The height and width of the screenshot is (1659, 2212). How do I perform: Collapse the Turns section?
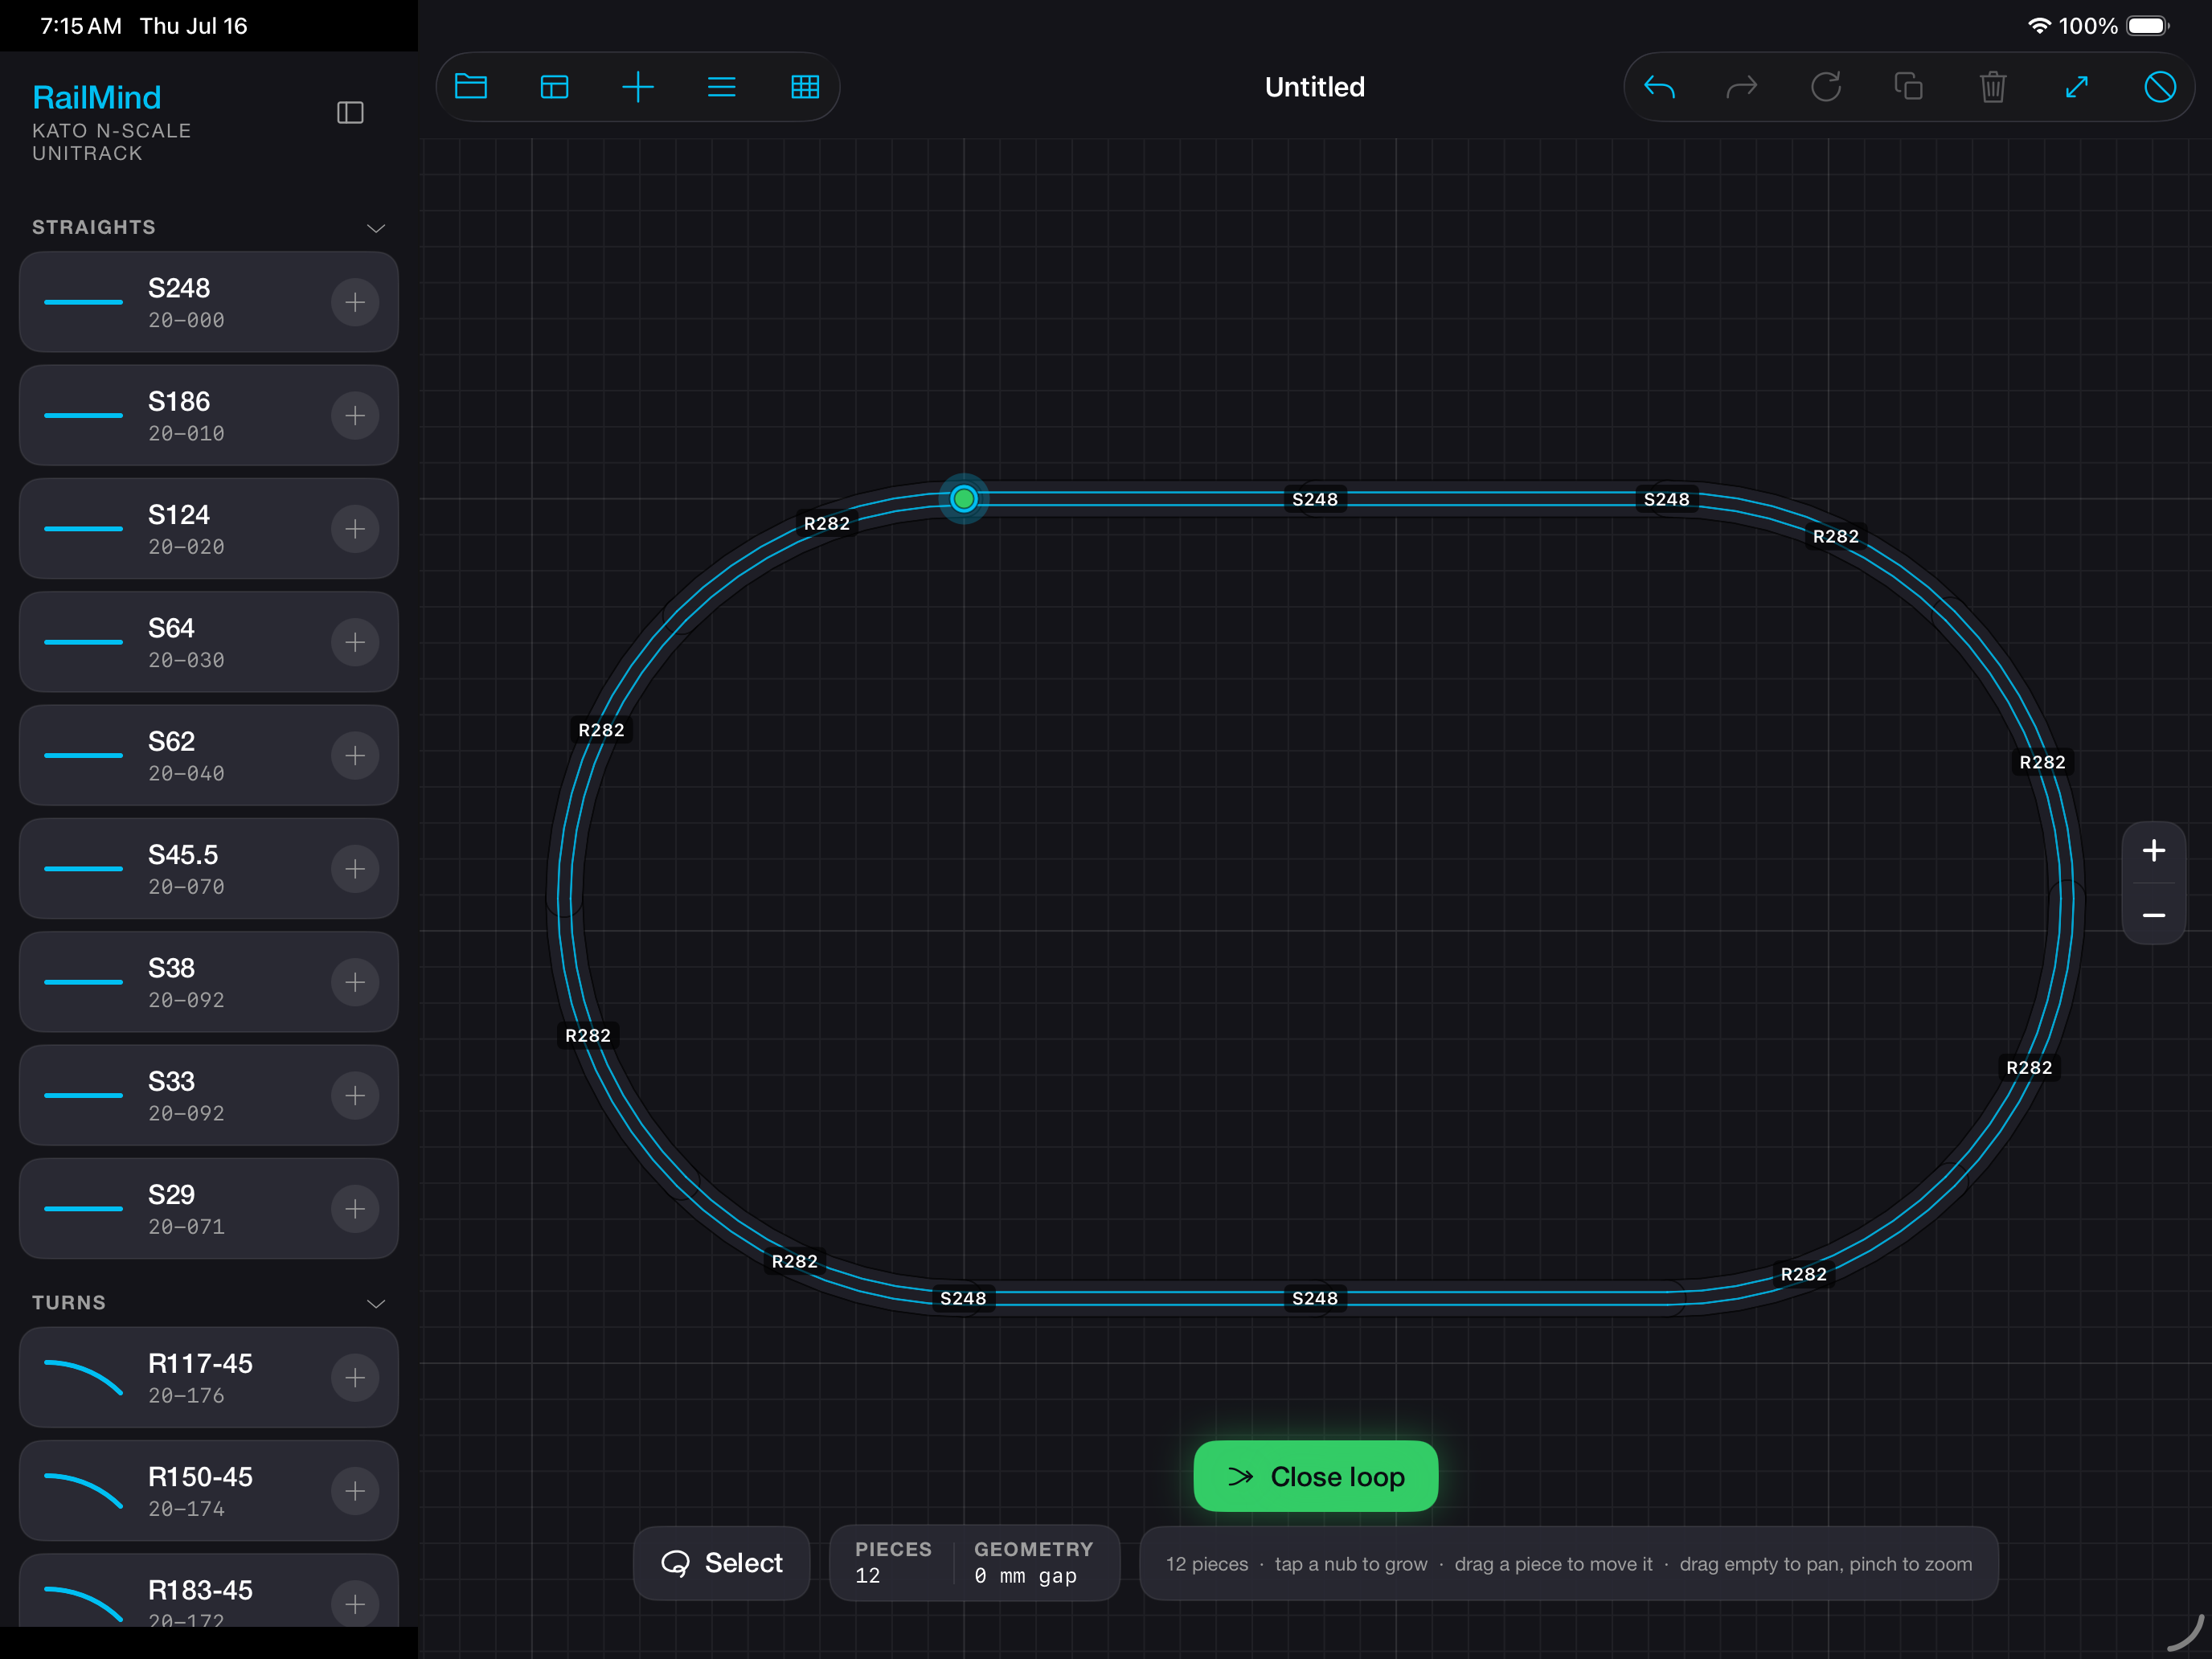(x=376, y=1303)
